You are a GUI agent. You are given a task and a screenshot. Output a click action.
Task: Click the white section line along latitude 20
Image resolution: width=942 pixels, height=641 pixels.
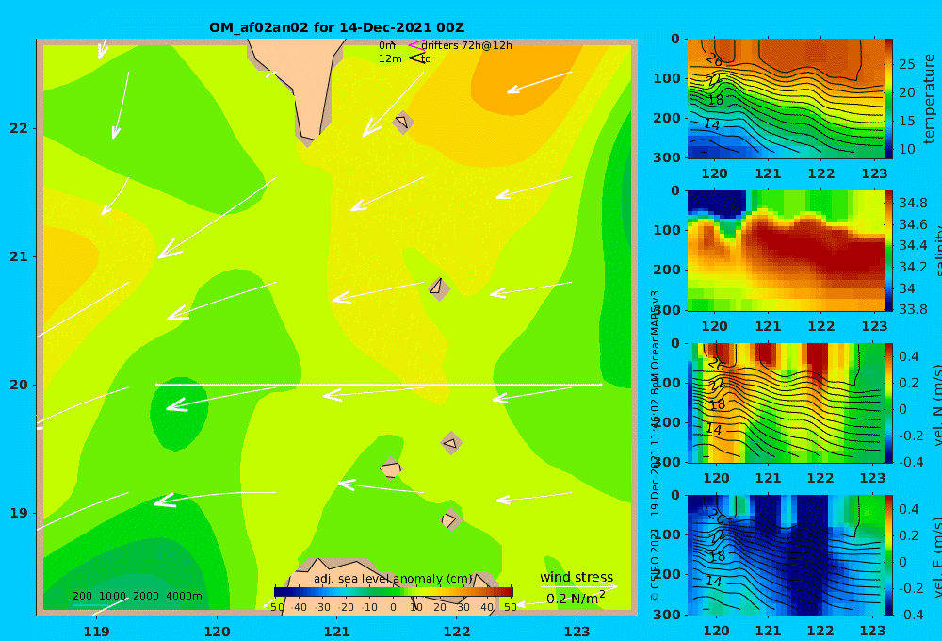[x=379, y=385]
